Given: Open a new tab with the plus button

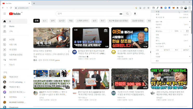Looking at the screenshot, I should pyautogui.click(x=34, y=3).
